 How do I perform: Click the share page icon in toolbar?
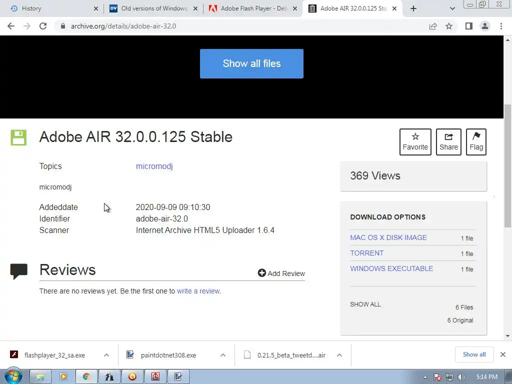coord(433,26)
